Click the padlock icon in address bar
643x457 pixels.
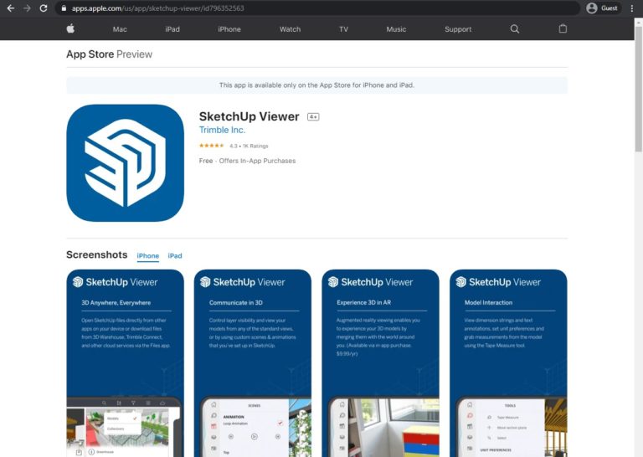tap(64, 8)
